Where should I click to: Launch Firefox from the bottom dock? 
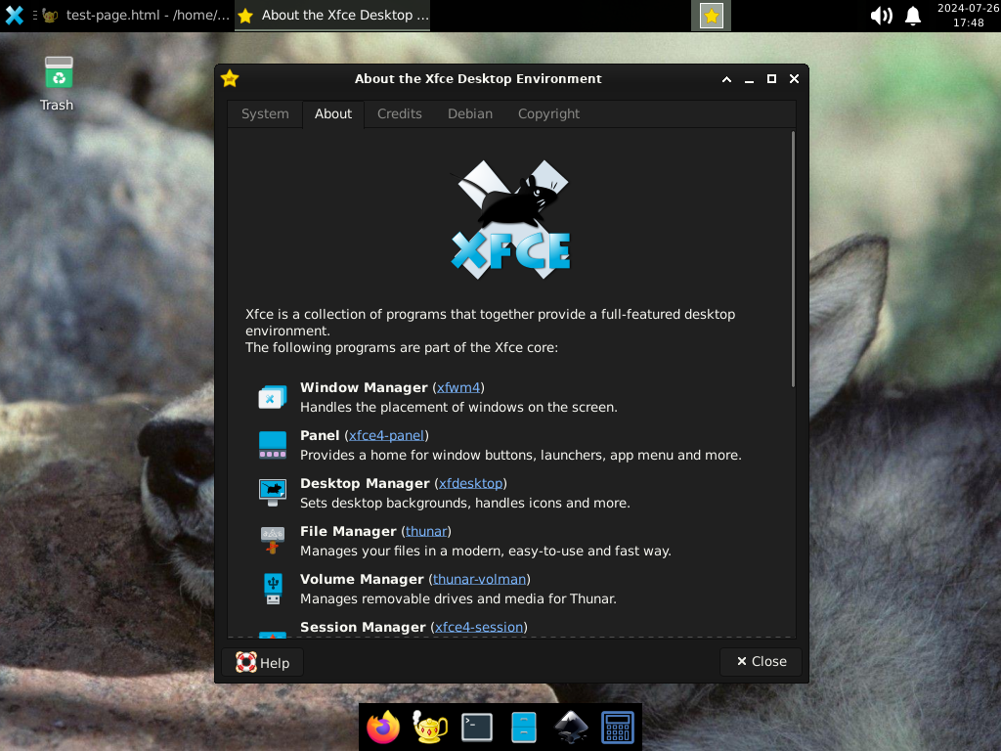coord(382,727)
